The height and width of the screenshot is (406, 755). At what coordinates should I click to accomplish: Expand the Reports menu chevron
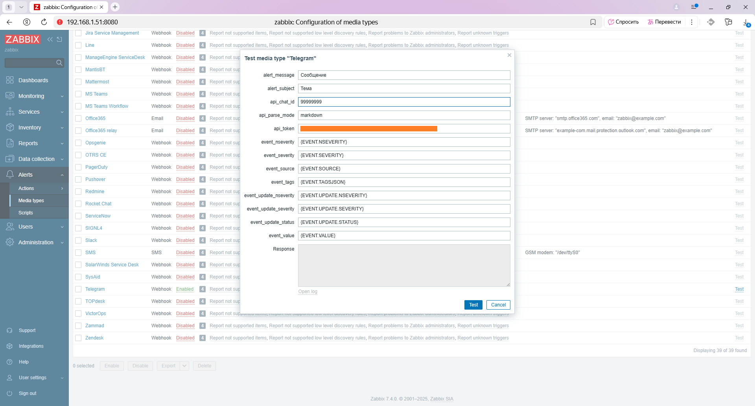point(62,144)
